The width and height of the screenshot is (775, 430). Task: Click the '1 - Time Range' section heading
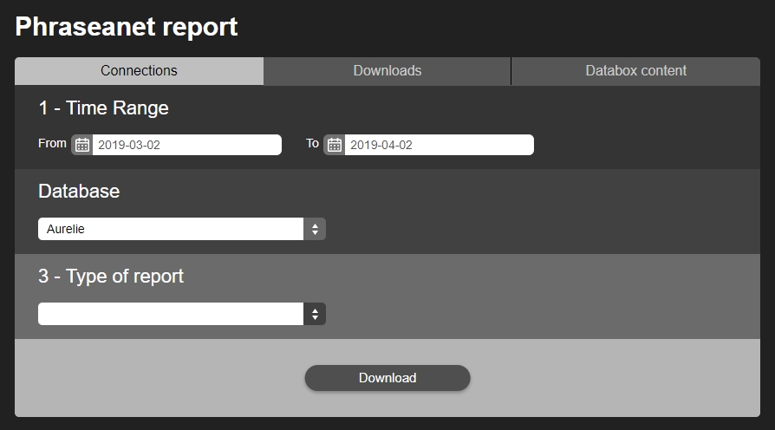(103, 108)
